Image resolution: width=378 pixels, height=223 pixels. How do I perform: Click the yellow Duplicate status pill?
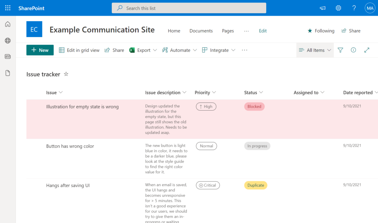coord(255,185)
